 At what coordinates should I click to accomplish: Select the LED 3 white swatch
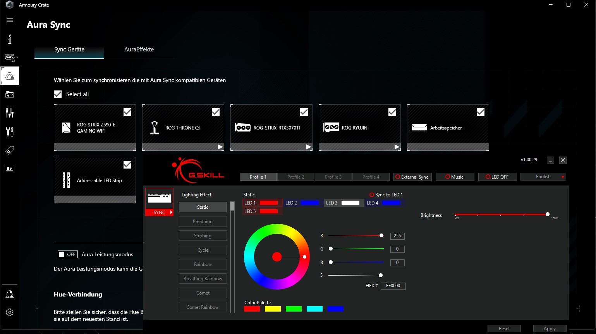click(350, 203)
